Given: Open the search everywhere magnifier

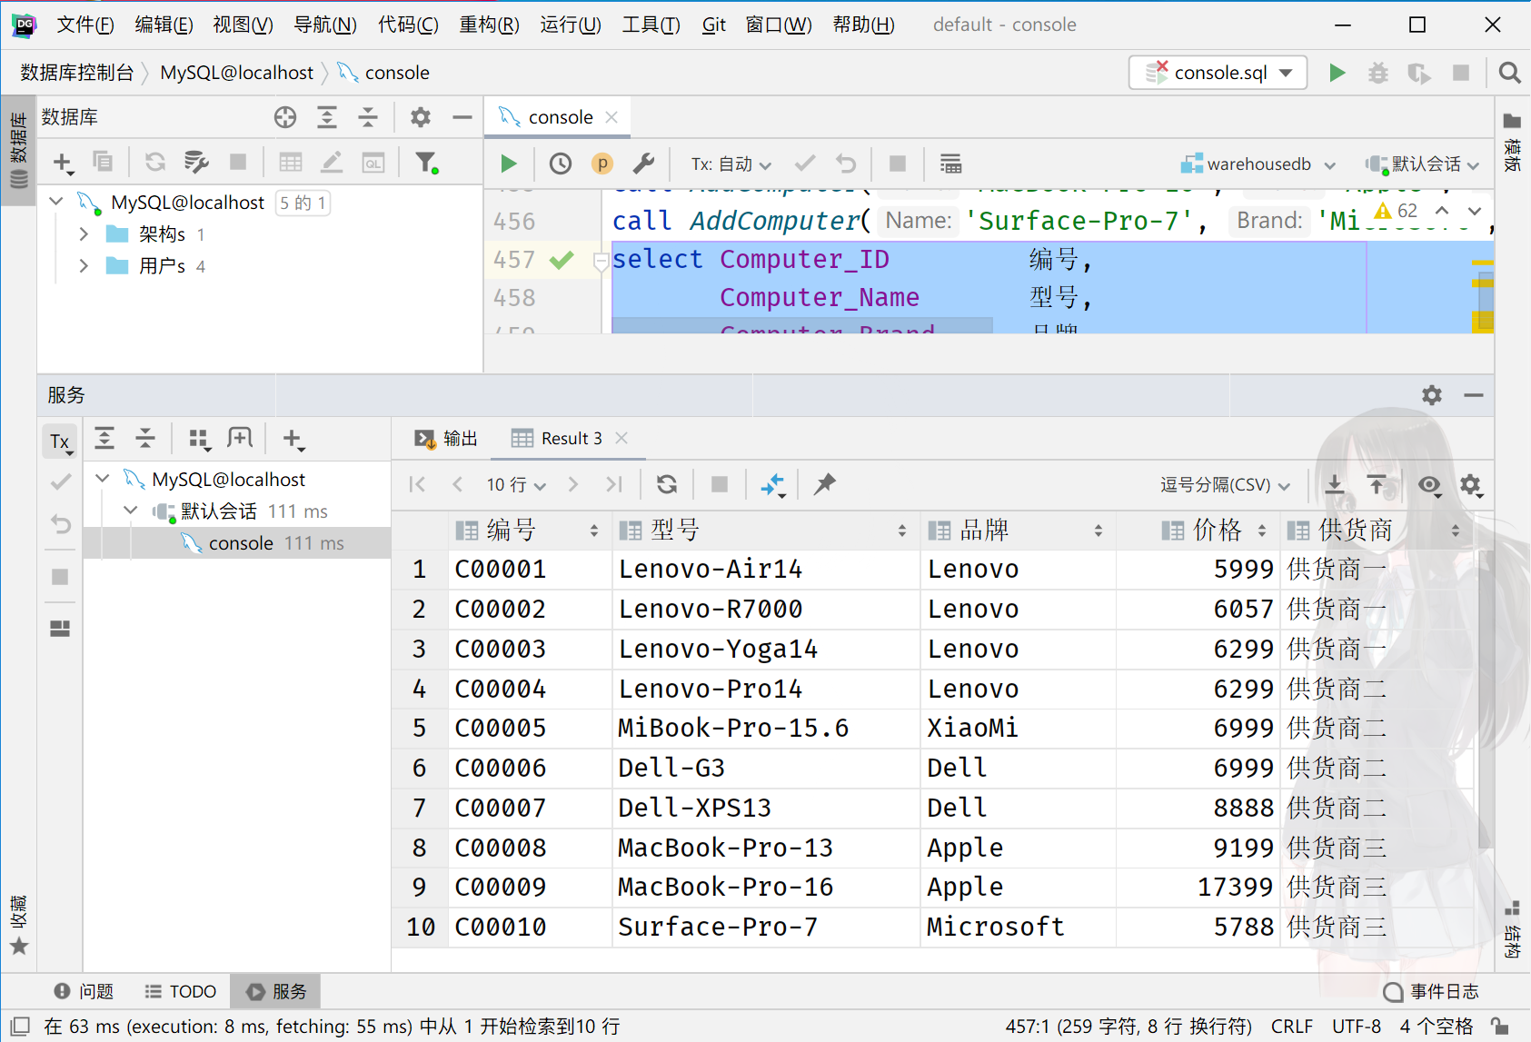Looking at the screenshot, I should (1509, 73).
